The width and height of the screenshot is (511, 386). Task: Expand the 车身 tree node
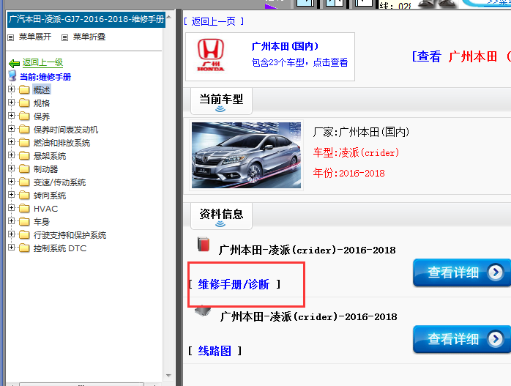pyautogui.click(x=12, y=221)
